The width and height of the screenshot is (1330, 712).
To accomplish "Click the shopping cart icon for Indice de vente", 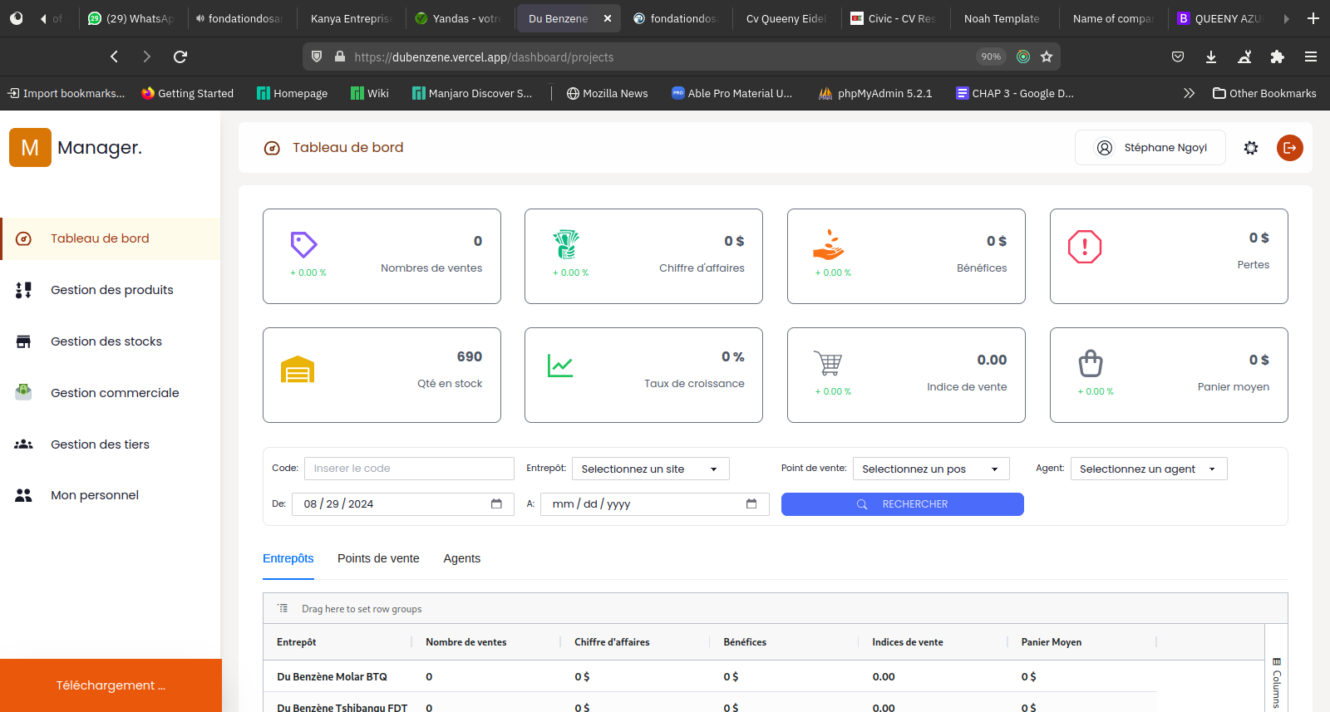I will click(x=828, y=363).
